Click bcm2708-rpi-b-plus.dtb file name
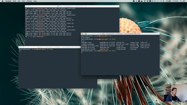The width and height of the screenshot is (187, 105). [x=90, y=46]
